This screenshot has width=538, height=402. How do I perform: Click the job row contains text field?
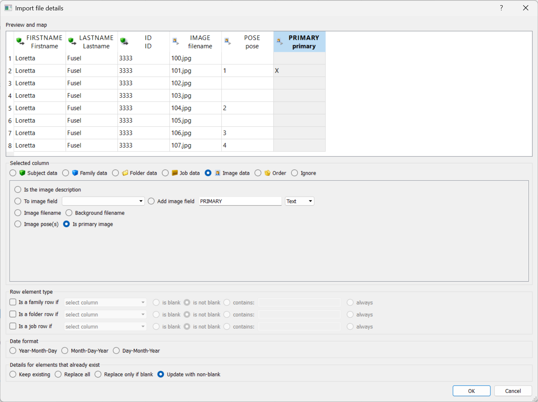pyautogui.click(x=299, y=327)
